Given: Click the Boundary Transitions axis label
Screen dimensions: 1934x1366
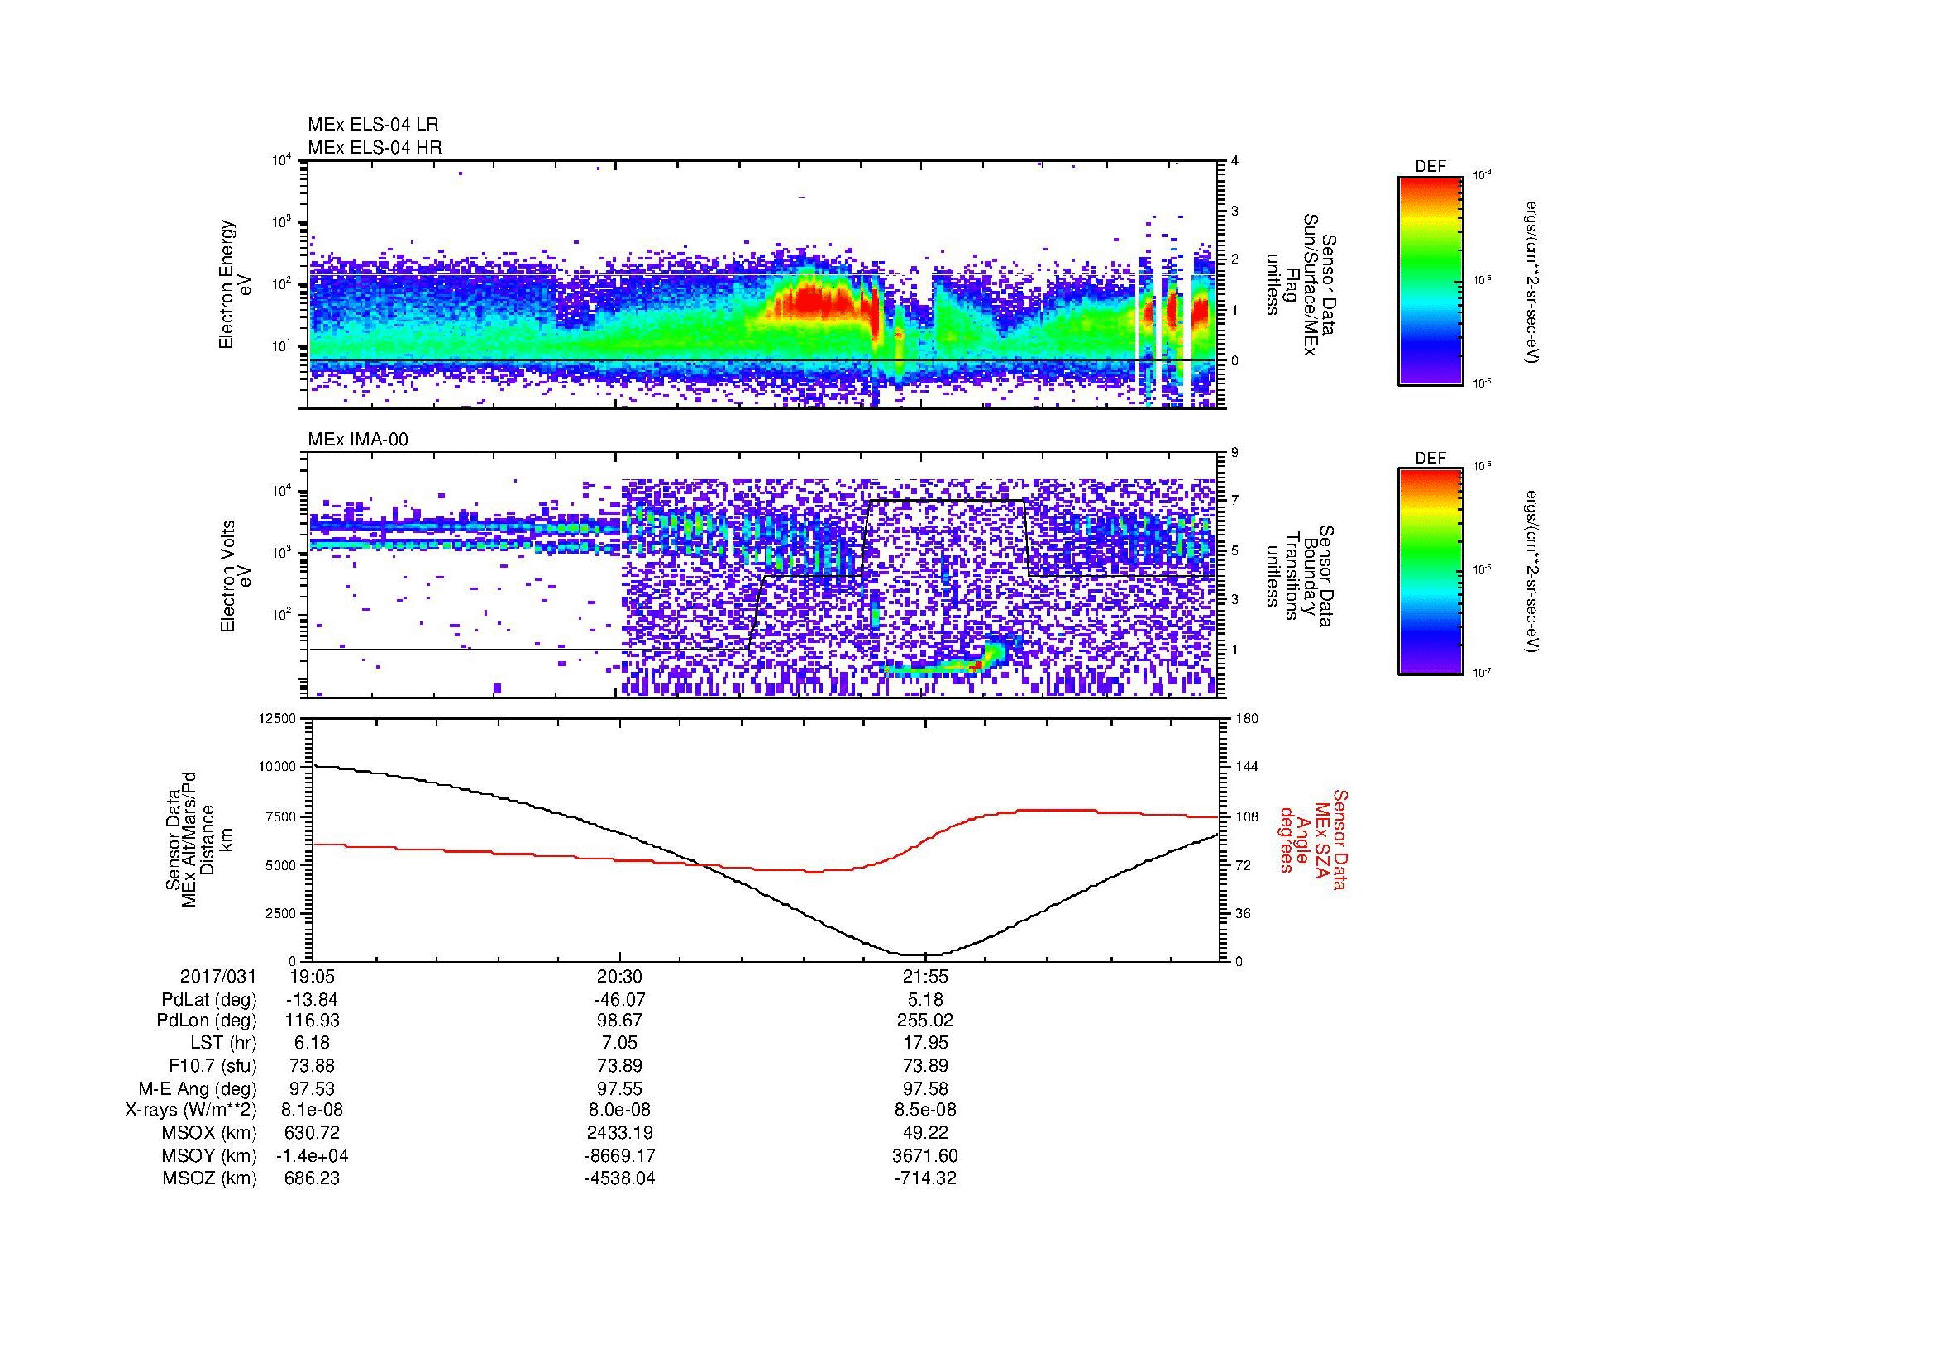Looking at the screenshot, I should 1301,577.
